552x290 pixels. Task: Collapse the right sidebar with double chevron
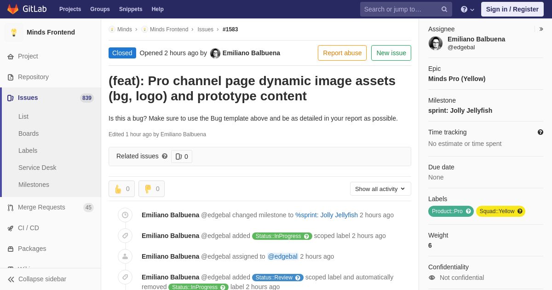541,29
